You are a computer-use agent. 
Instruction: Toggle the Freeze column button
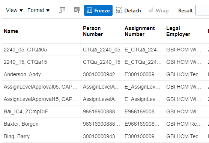pyautogui.click(x=98, y=11)
